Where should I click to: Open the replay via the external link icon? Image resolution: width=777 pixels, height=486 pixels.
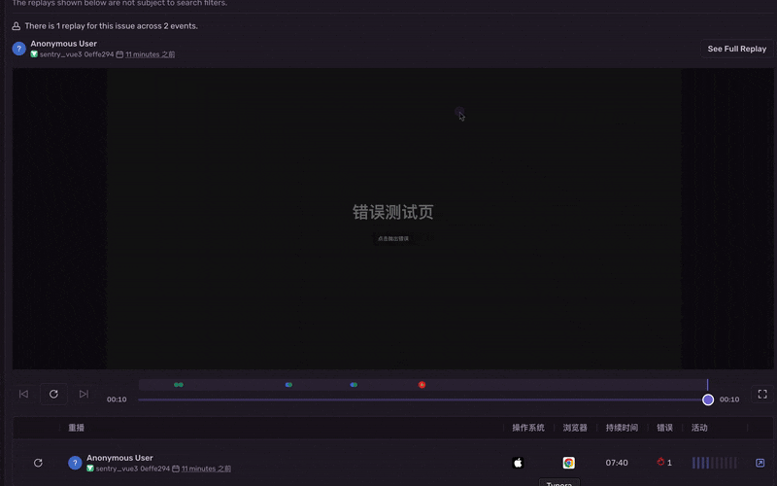click(x=760, y=463)
